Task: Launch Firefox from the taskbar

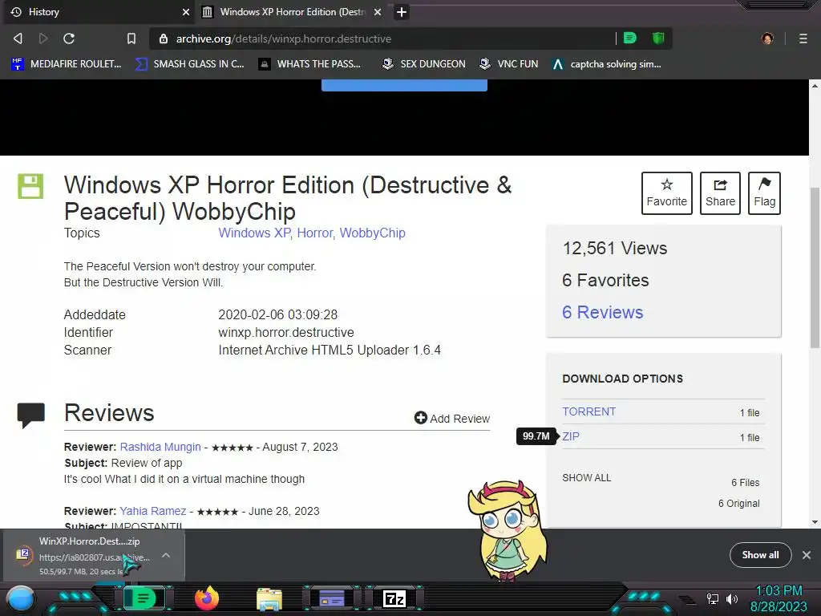Action: pos(207,598)
